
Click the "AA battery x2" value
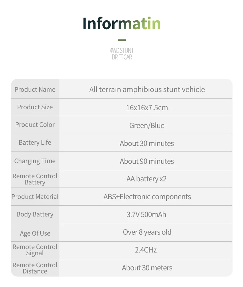click(147, 179)
